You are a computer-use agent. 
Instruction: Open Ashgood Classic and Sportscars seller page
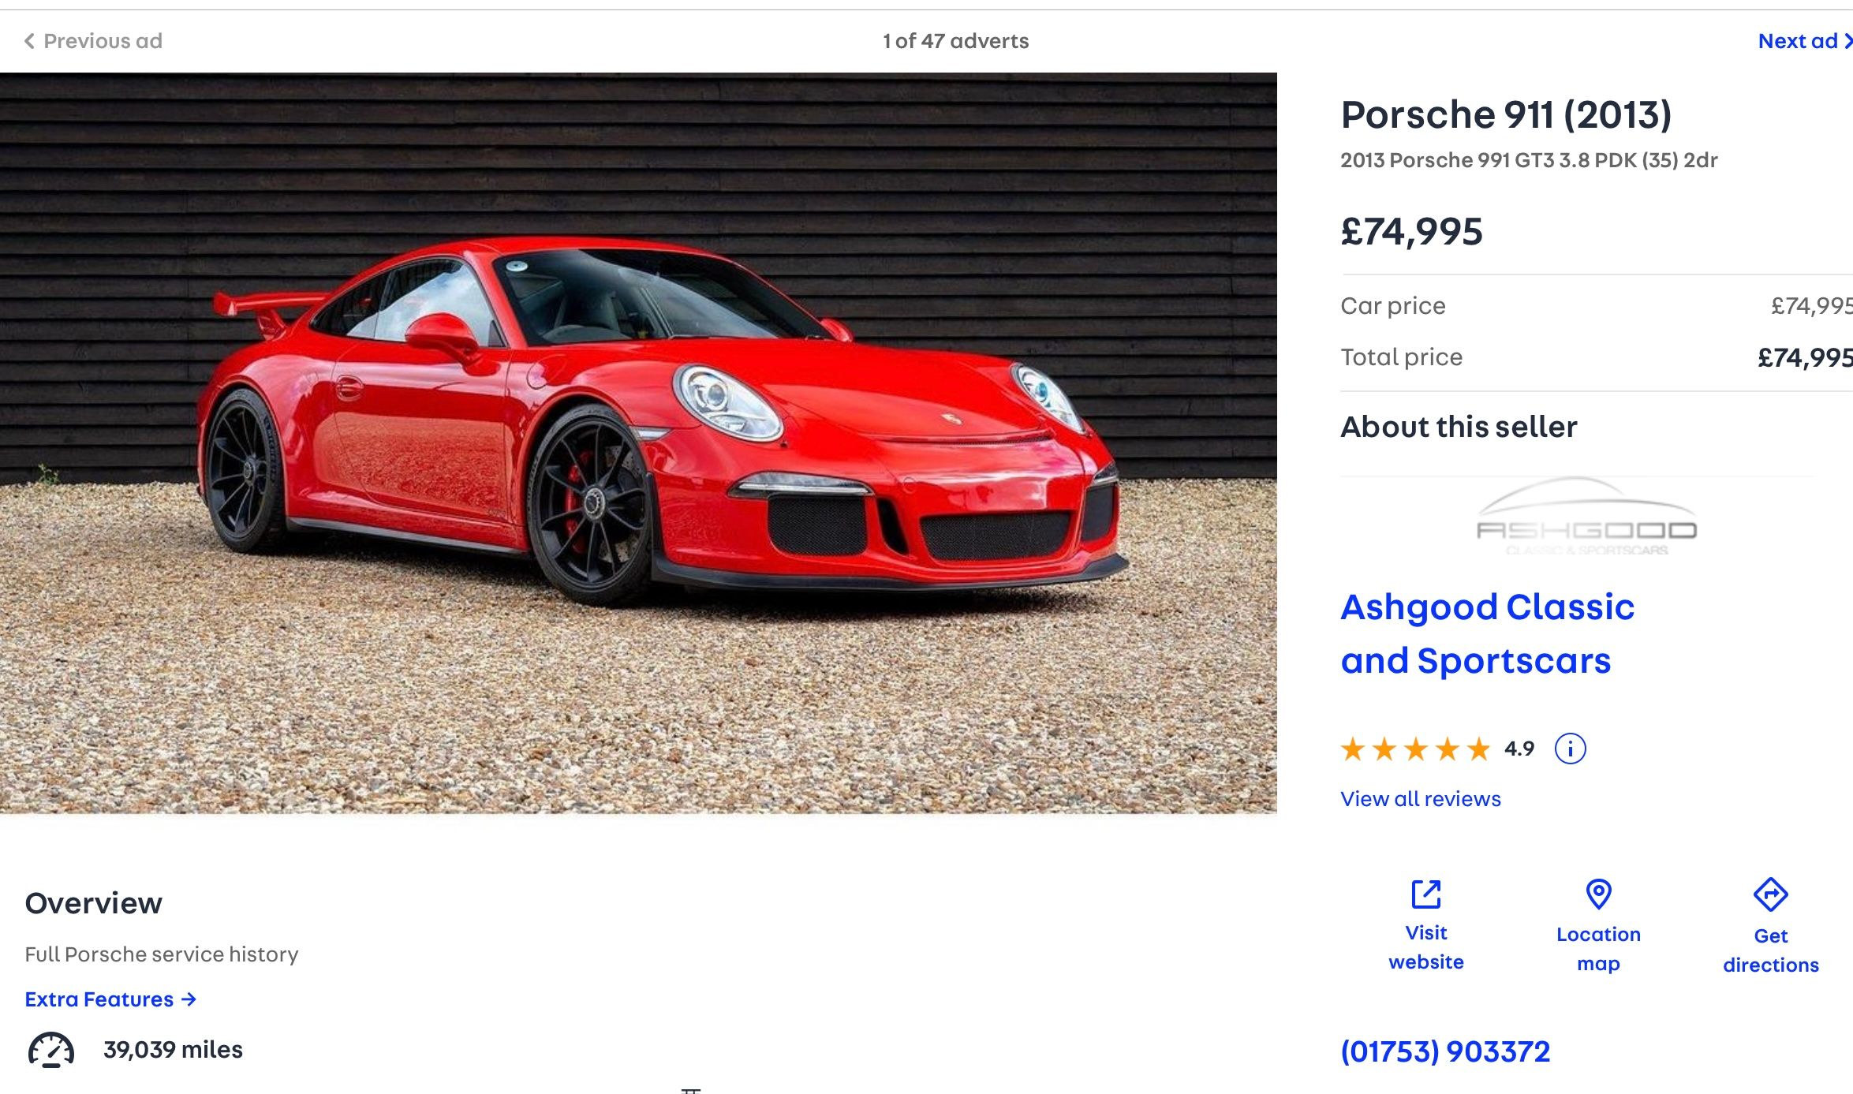pos(1487,633)
